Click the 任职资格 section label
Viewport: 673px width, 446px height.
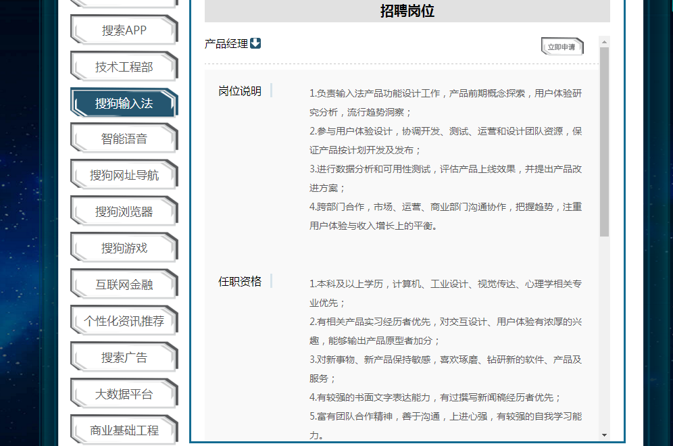point(239,282)
